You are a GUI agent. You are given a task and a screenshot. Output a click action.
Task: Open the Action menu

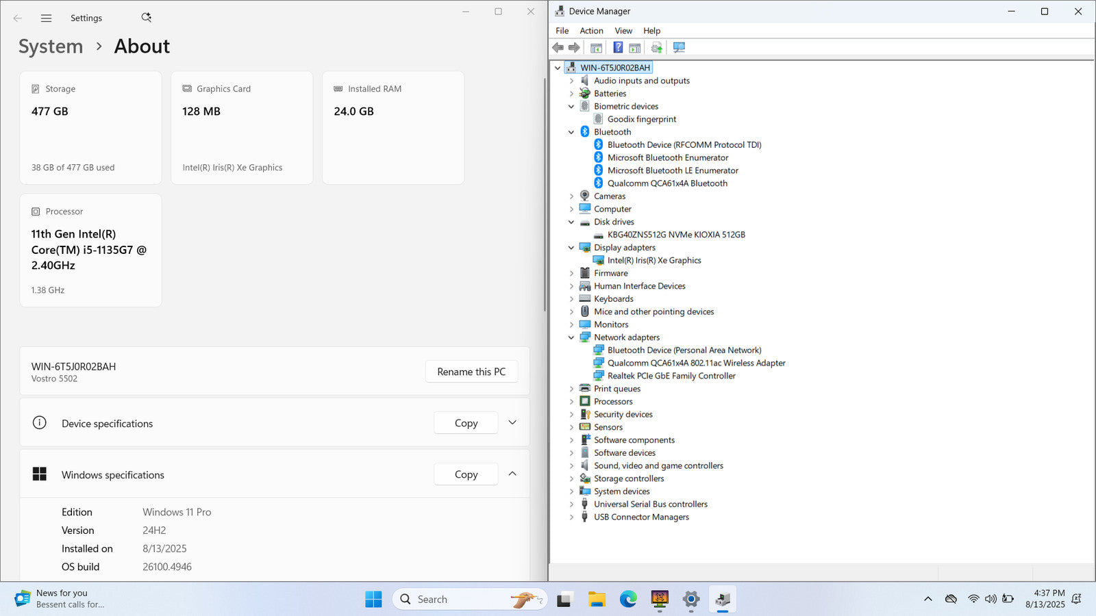pos(591,31)
